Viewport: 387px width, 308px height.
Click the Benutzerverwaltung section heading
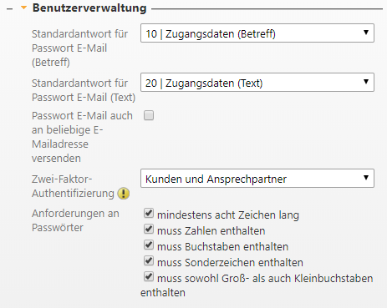[x=89, y=8]
